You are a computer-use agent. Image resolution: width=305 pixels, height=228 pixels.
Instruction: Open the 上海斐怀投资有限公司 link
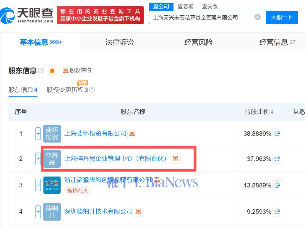click(95, 133)
